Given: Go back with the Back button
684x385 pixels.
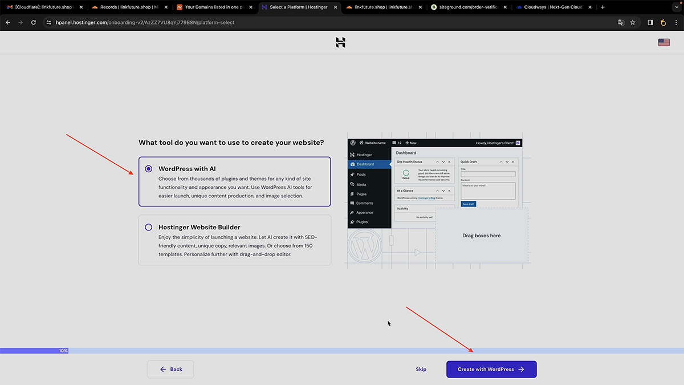Looking at the screenshot, I should tap(170, 369).
